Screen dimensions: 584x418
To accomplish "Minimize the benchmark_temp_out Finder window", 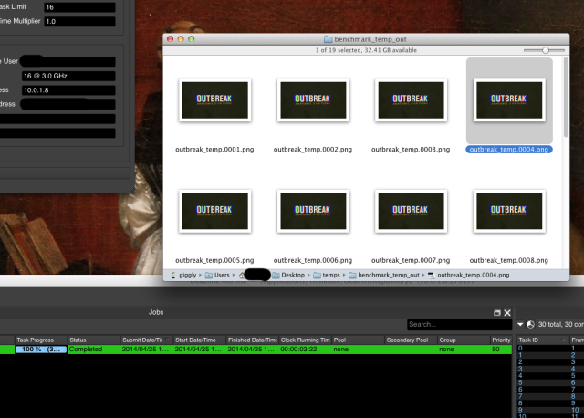I will point(181,39).
